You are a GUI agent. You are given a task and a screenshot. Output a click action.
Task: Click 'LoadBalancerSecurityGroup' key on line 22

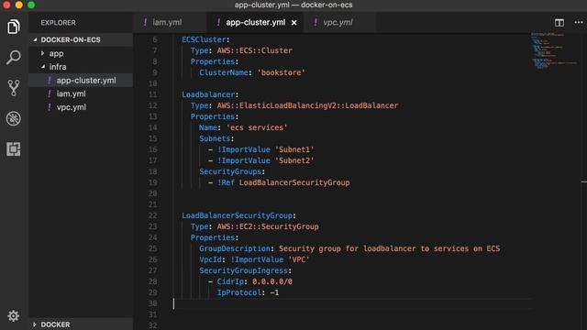[x=237, y=215]
